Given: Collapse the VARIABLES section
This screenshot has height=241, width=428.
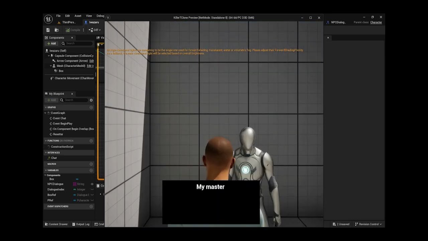Looking at the screenshot, I should click(46, 170).
